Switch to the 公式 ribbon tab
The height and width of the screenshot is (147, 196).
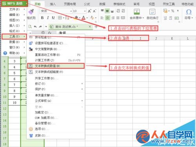click(87, 4)
